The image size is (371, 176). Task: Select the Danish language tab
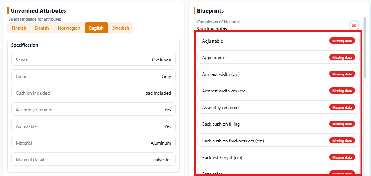(x=42, y=28)
